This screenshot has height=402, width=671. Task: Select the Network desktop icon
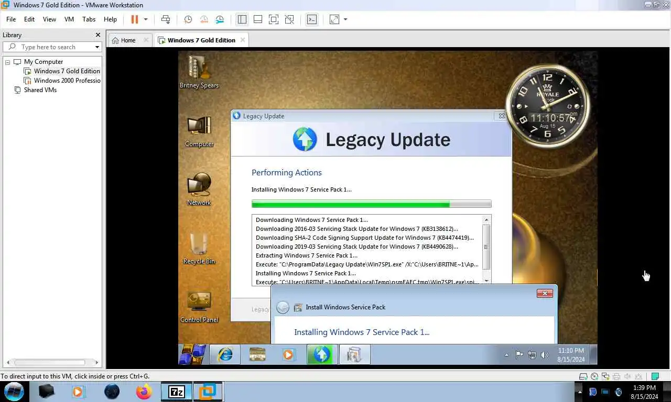(x=199, y=189)
